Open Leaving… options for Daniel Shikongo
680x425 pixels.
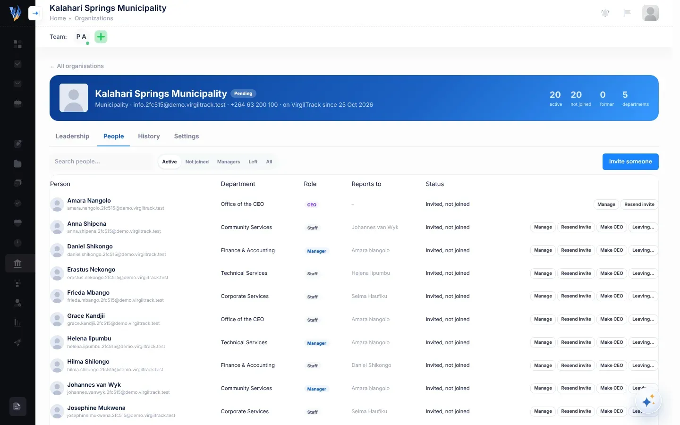click(643, 250)
